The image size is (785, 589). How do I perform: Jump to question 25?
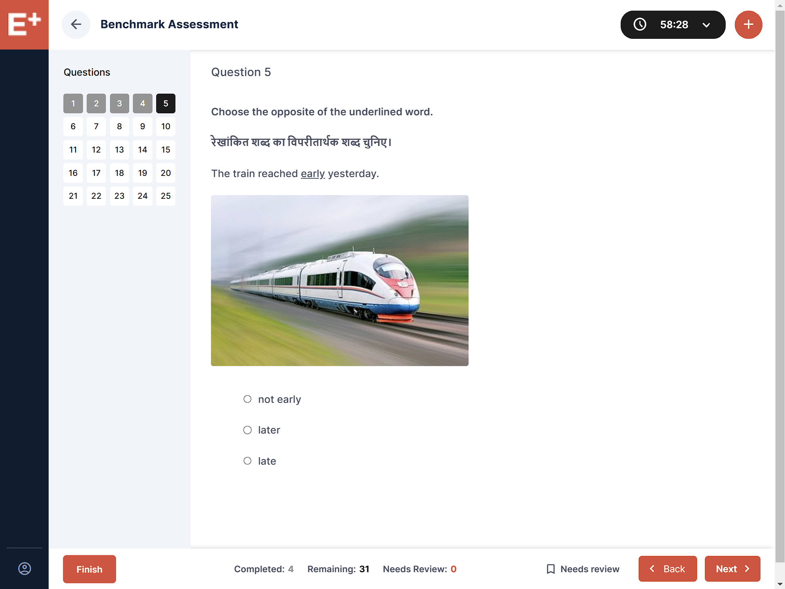[x=166, y=196]
